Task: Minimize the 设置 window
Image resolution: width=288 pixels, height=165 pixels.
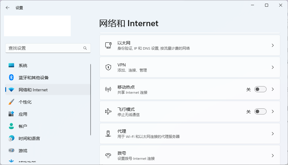Action: pos(252,5)
